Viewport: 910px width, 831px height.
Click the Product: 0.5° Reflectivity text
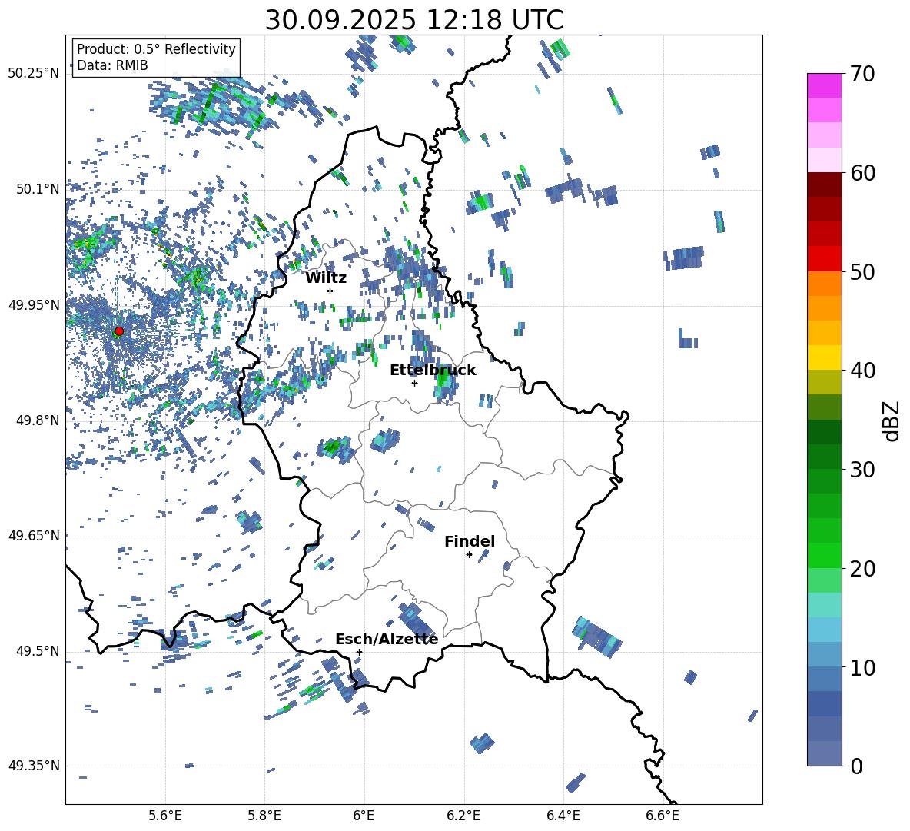(x=156, y=48)
